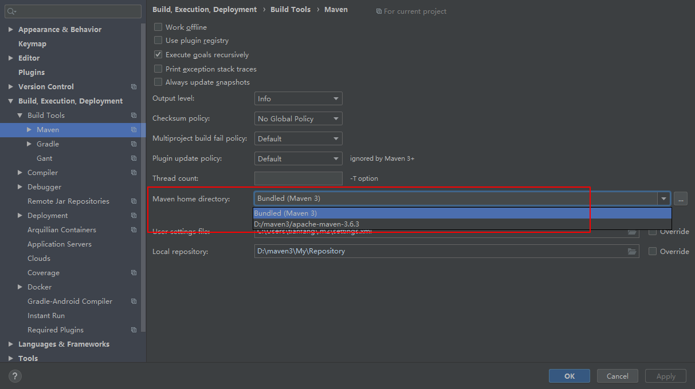
Task: Enable Print exception stack traces
Action: (x=158, y=69)
